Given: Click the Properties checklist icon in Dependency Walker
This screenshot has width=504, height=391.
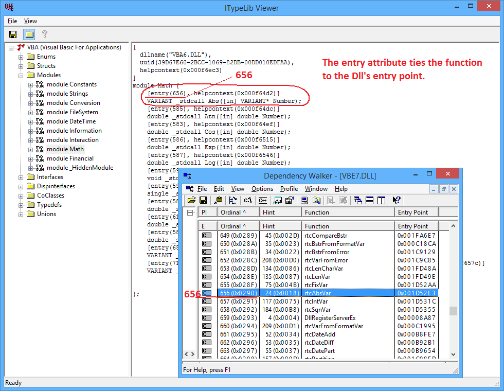Looking at the screenshot, I should [x=289, y=200].
